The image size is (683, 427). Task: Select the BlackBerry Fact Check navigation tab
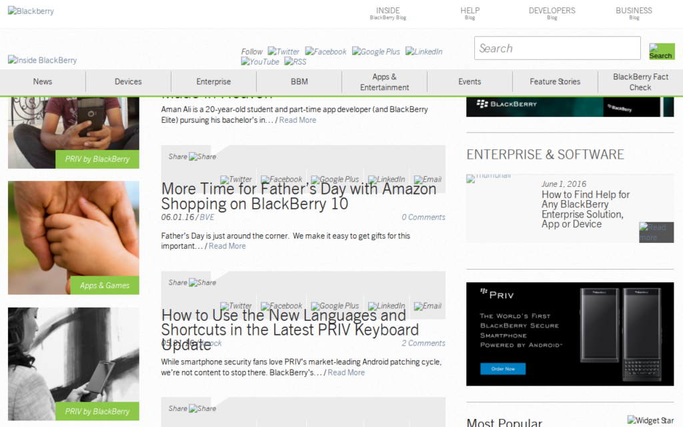pyautogui.click(x=640, y=82)
